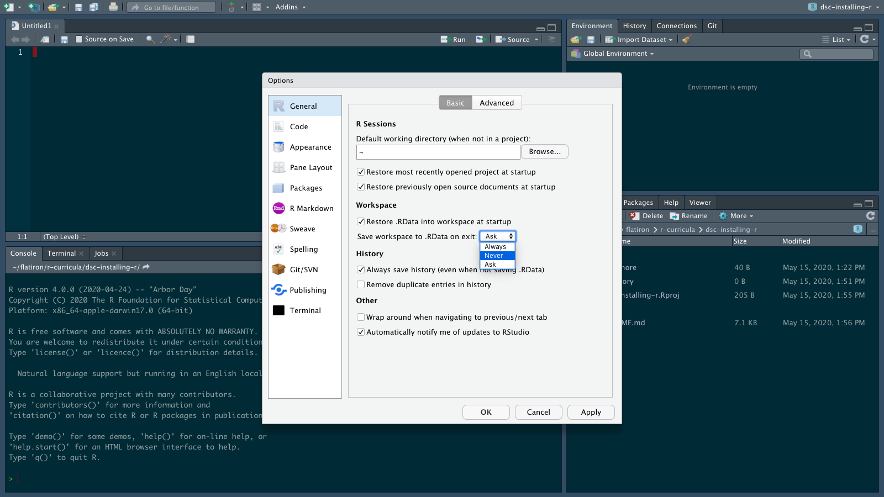Print the current file
The width and height of the screenshot is (884, 497).
click(x=113, y=7)
